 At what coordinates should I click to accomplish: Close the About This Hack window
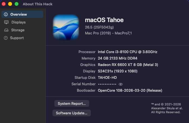(x=4, y=4)
